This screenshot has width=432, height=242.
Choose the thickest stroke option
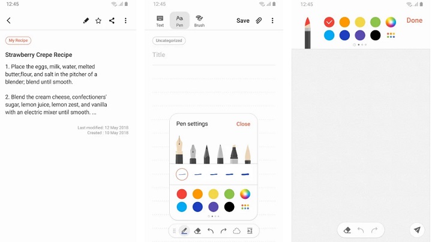click(245, 174)
